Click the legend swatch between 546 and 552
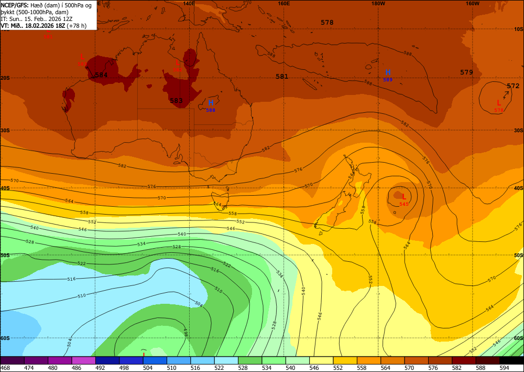 coord(321,360)
